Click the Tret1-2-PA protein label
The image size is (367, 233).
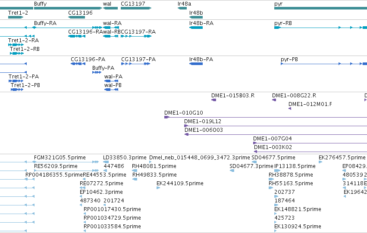(24, 77)
